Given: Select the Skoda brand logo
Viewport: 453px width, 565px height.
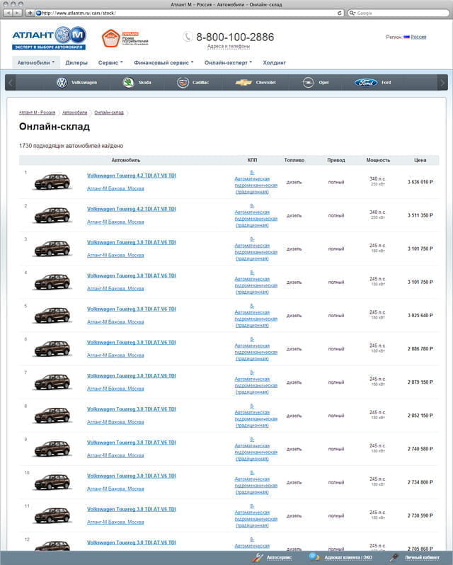Looking at the screenshot, I should tap(129, 83).
